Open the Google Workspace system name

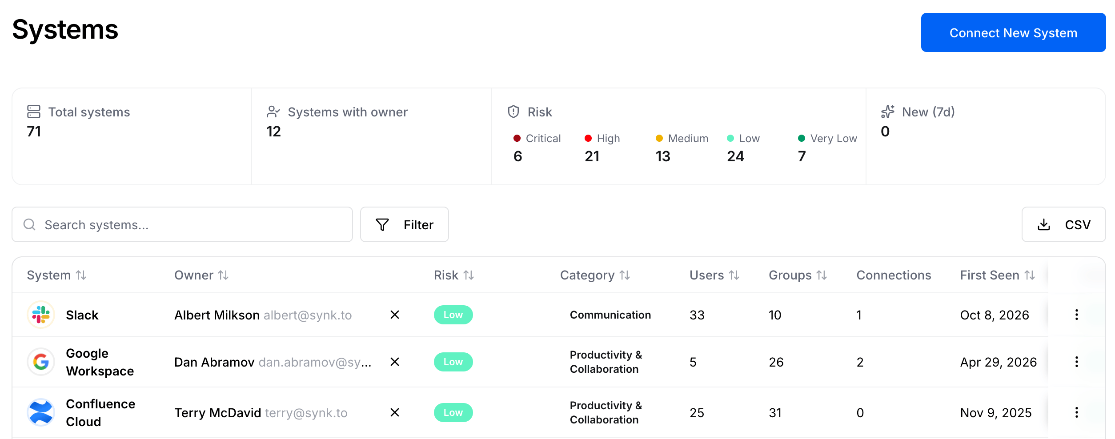tap(100, 362)
